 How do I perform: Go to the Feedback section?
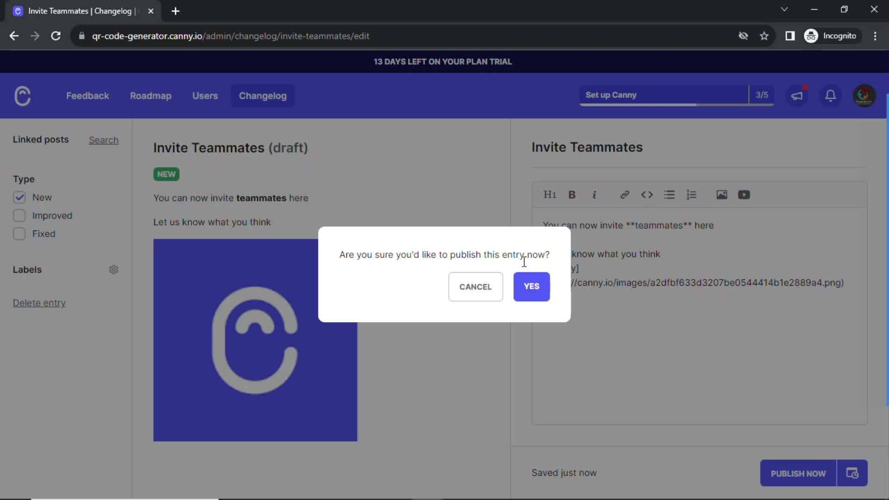88,96
